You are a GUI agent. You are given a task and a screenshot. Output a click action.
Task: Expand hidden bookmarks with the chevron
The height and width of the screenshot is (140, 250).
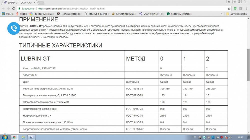point(222,14)
